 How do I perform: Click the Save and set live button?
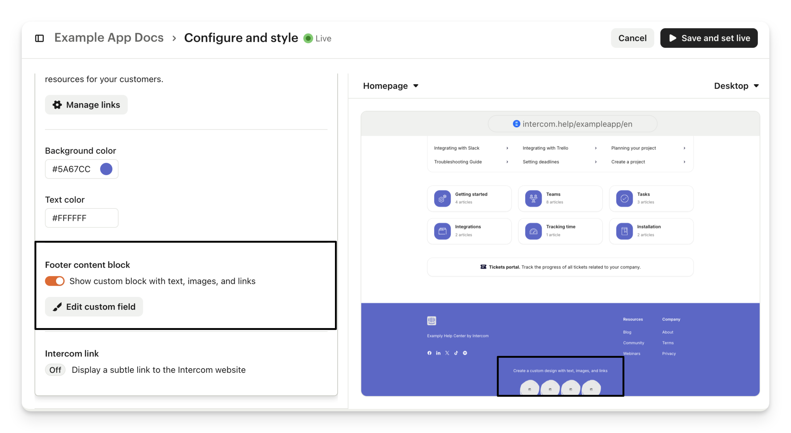click(709, 38)
